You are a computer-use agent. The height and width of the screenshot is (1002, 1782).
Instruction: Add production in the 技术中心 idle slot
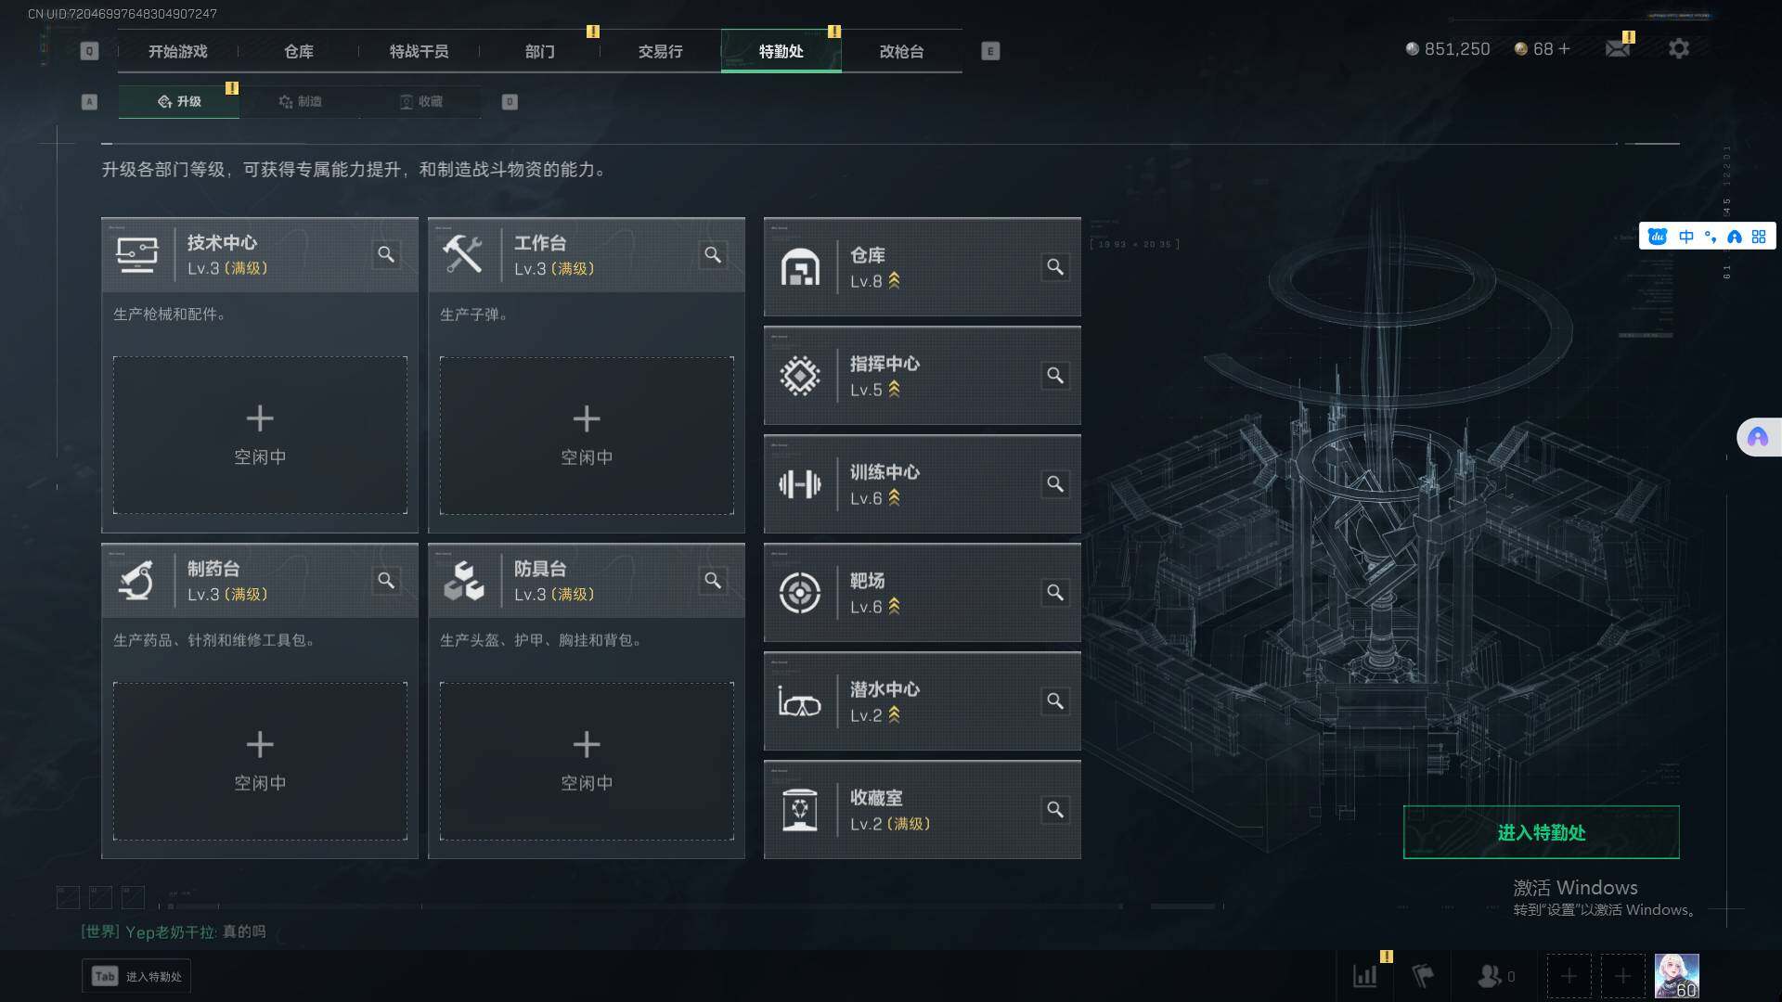point(260,435)
